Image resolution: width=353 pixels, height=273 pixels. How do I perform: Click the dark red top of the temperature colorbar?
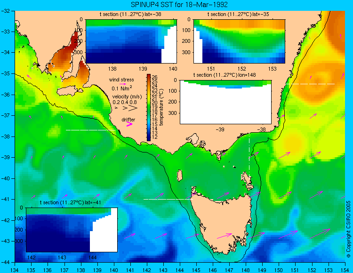click(149, 76)
